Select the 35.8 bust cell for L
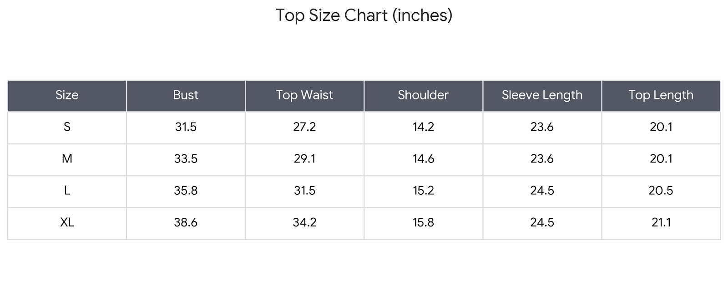Viewport: 728px width, 285px height. (186, 191)
